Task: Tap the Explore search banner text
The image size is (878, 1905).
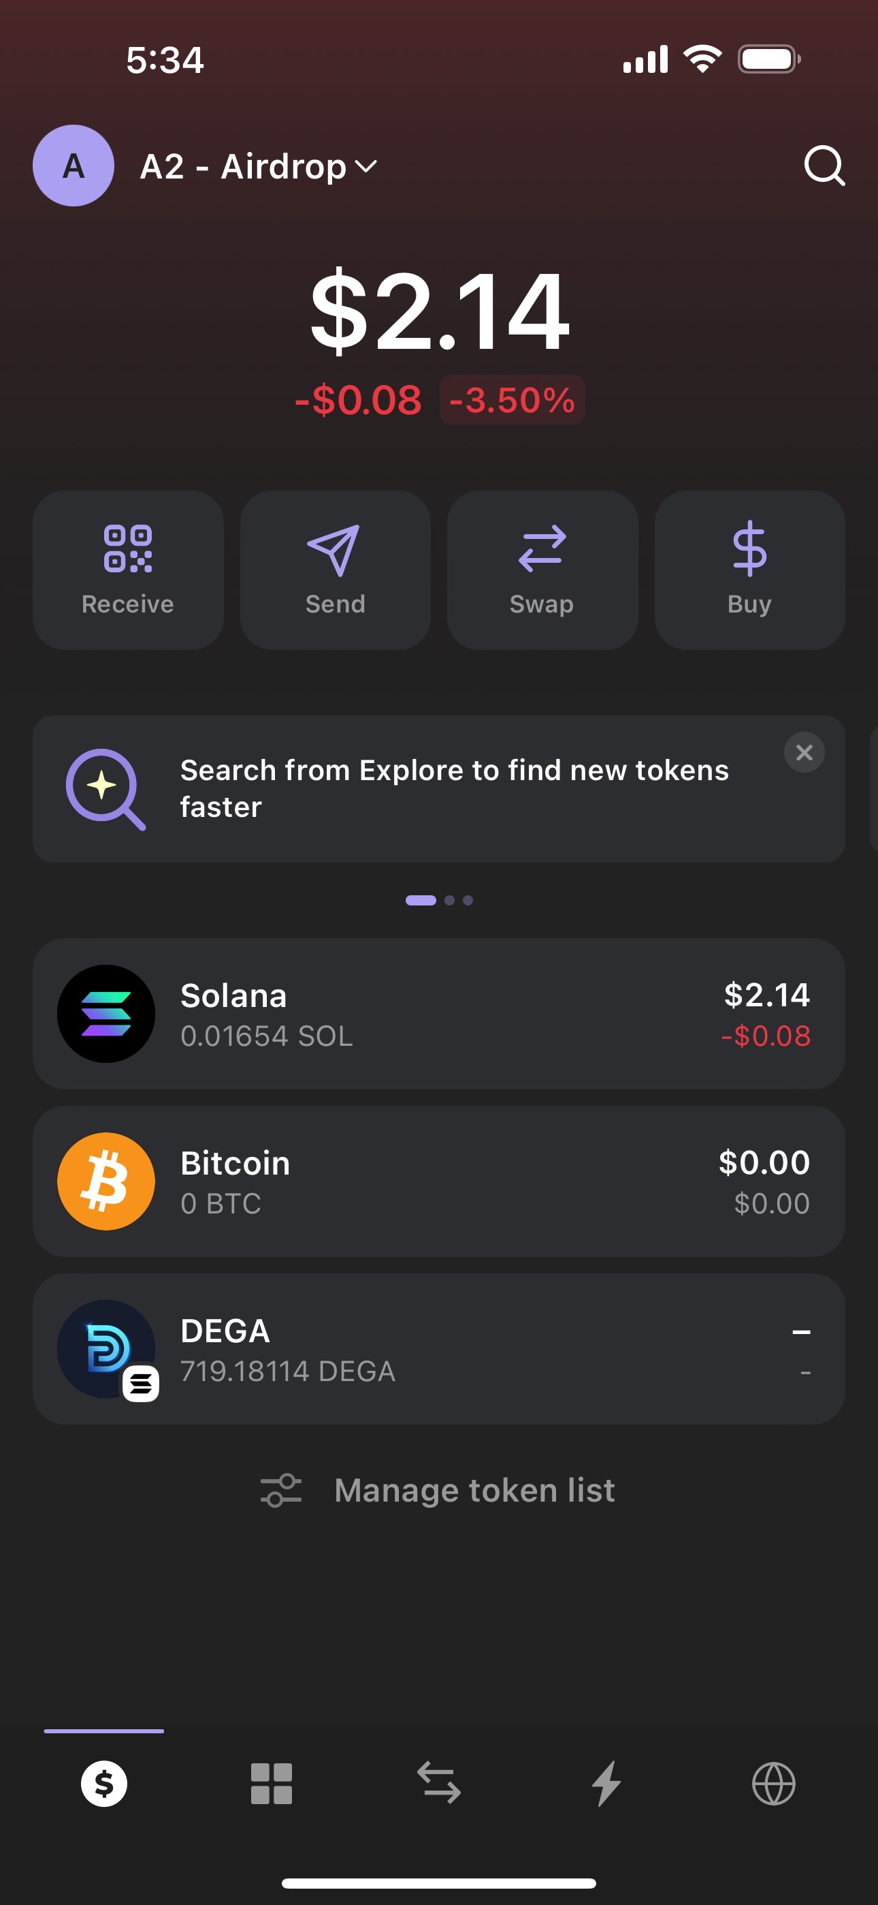Action: click(x=455, y=788)
